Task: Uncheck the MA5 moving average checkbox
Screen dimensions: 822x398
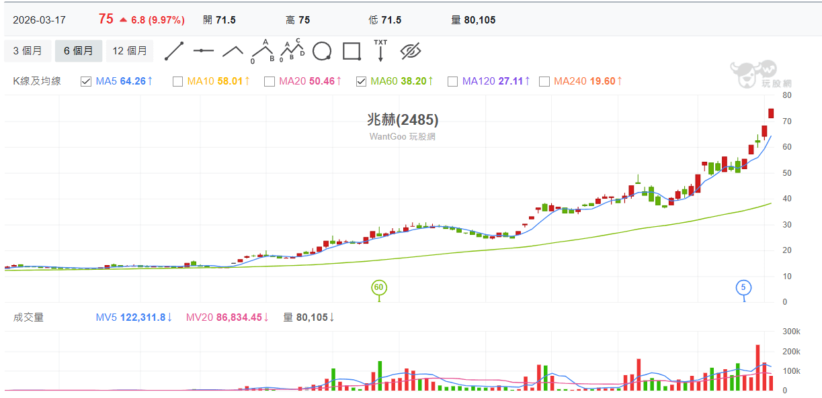Action: (x=86, y=81)
